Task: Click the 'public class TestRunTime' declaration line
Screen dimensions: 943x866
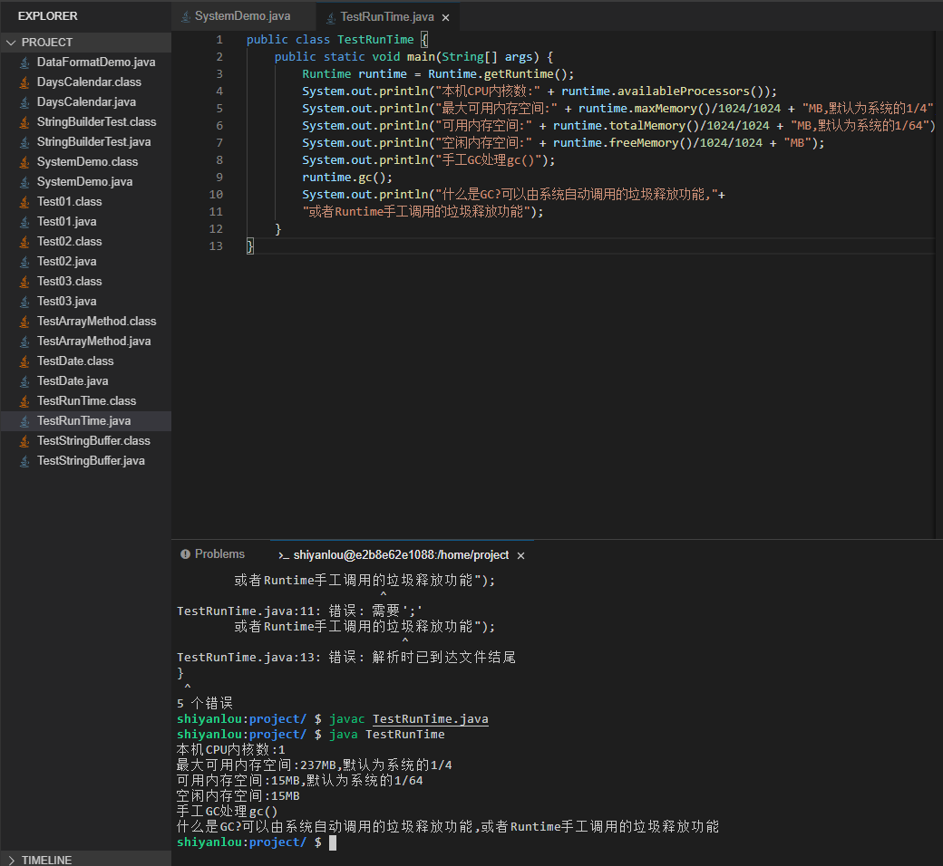Action: coord(337,40)
